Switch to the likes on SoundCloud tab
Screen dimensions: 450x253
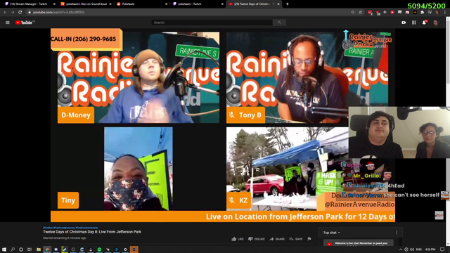coord(86,4)
